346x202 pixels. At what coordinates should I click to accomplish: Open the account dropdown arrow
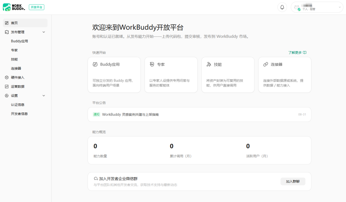click(x=340, y=7)
